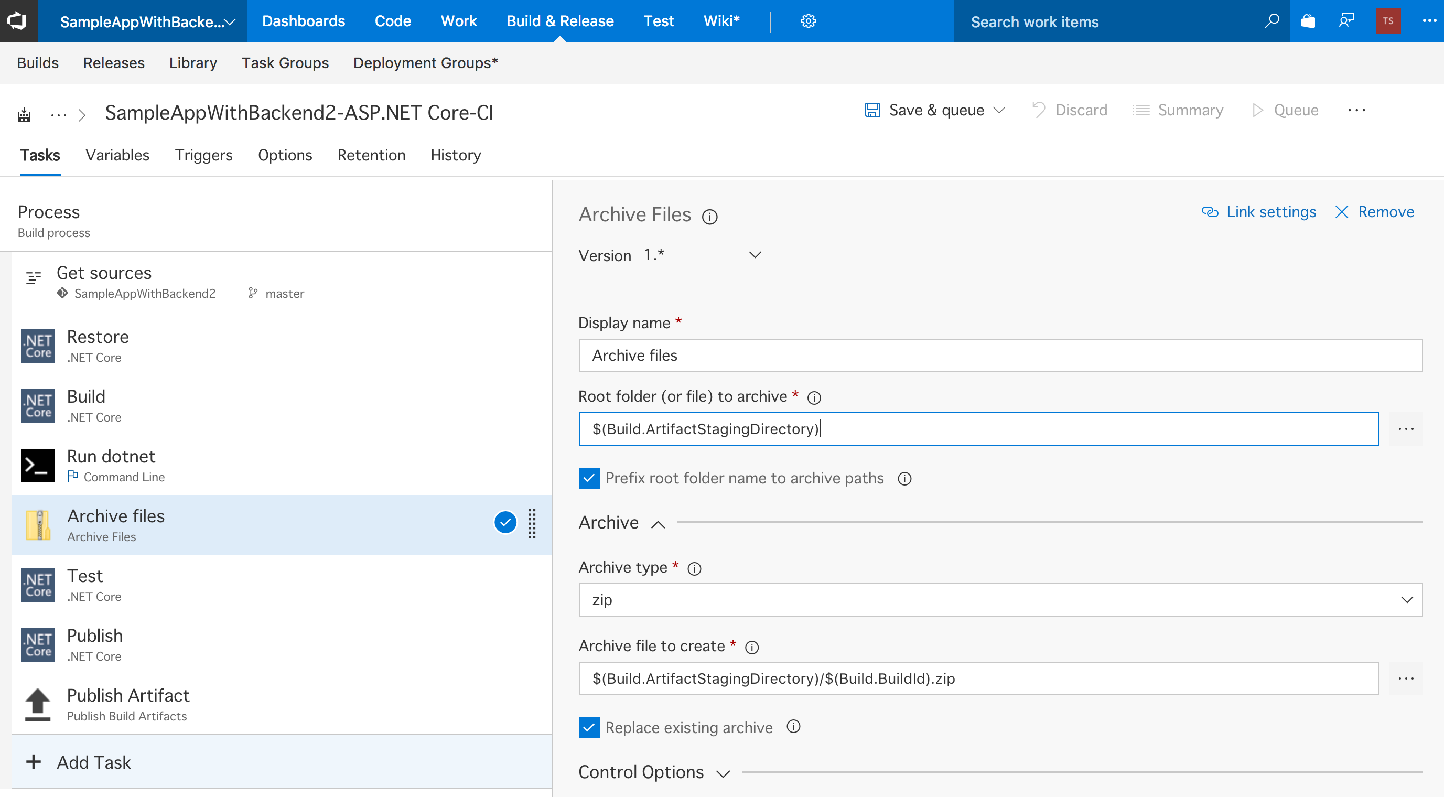Click the Archive Files task icon
Screen dimensions: 1444x797
pos(36,524)
